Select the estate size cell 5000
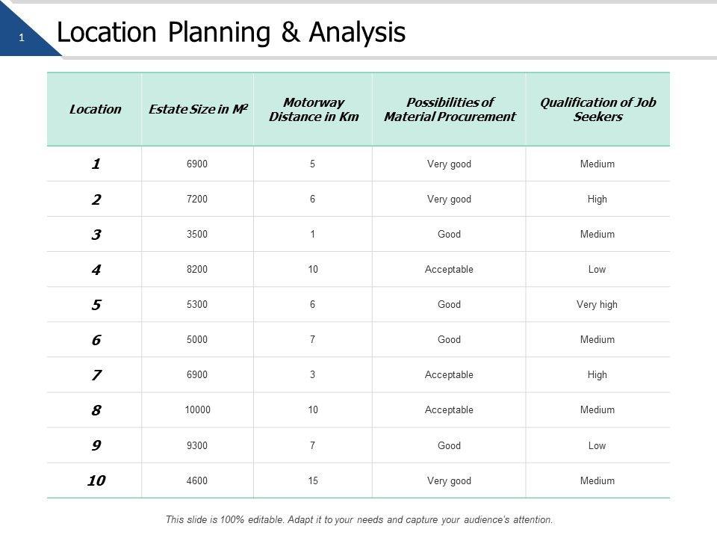 pos(198,340)
